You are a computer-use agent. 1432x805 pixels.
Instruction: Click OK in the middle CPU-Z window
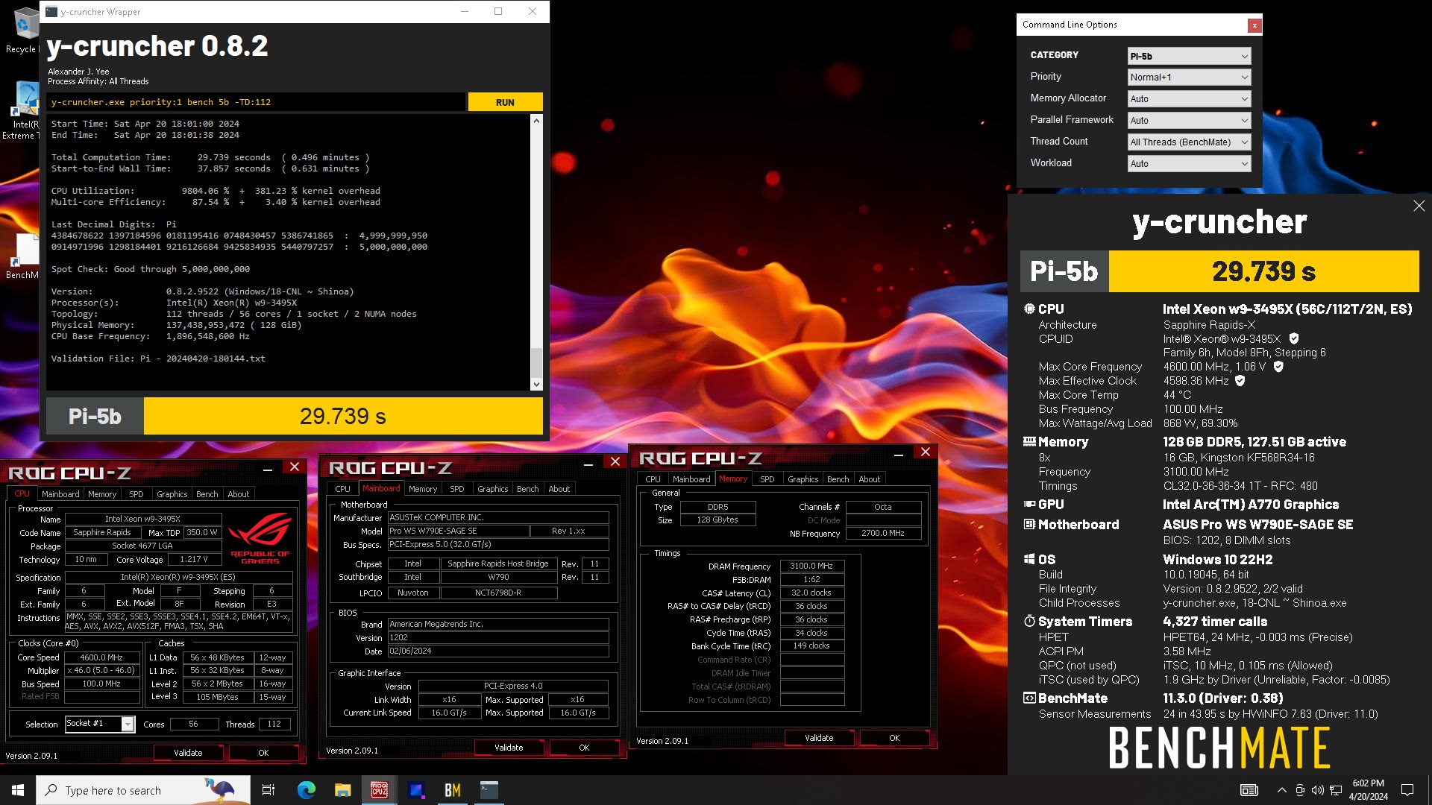point(584,748)
